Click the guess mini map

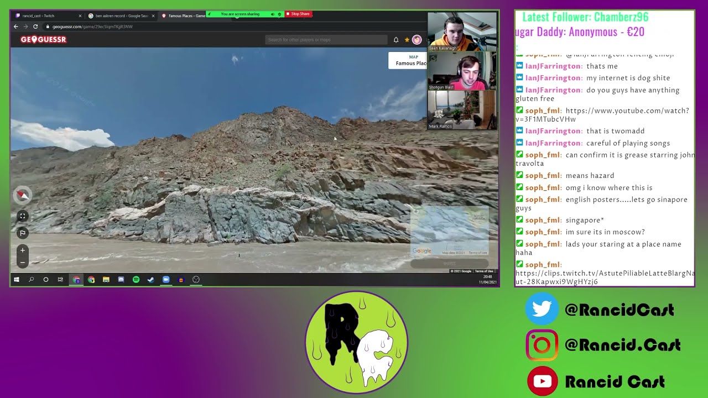450,232
